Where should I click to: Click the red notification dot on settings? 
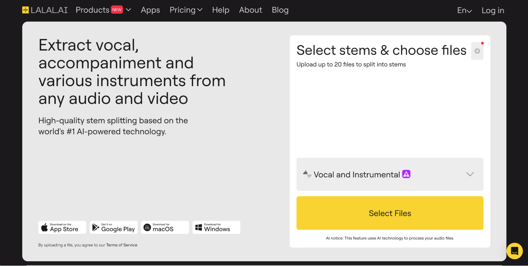point(483,43)
